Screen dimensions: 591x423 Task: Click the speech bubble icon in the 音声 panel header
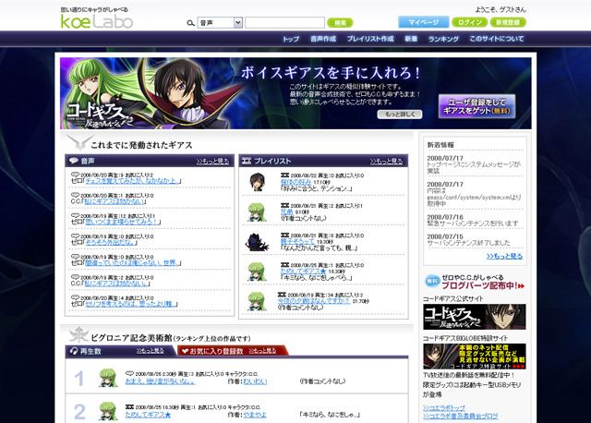tap(74, 161)
